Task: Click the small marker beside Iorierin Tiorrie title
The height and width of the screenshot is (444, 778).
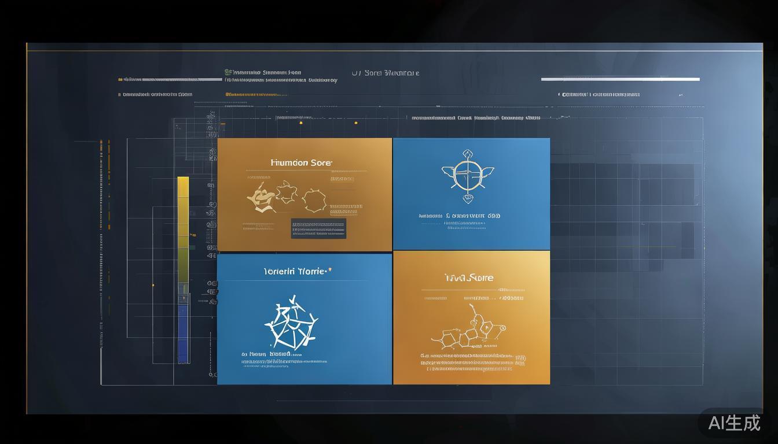Action: point(331,269)
